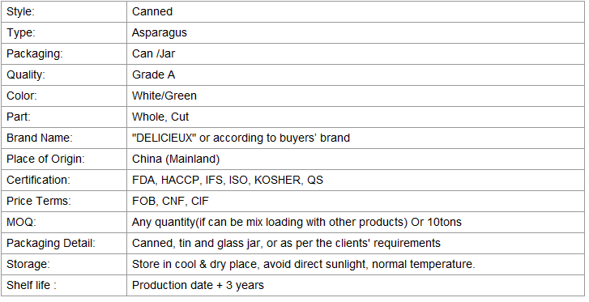Select the "Whole, Cut" part value
Viewport: 589px width, 302px height.
pyautogui.click(x=160, y=117)
